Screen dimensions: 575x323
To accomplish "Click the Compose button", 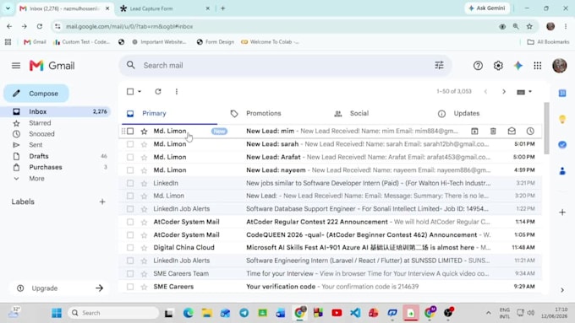I will [x=36, y=94].
